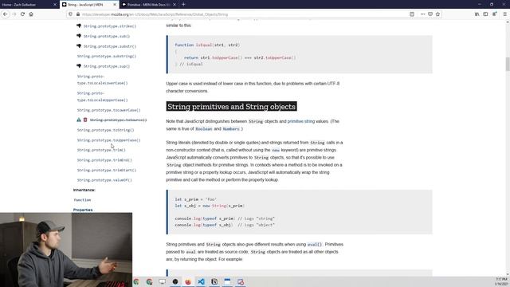Open String.prototype.trim() sidebar link

(101, 150)
